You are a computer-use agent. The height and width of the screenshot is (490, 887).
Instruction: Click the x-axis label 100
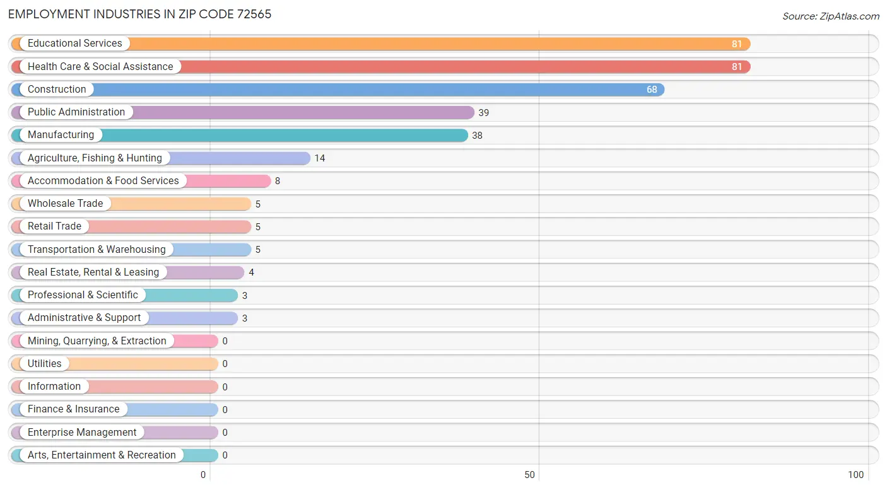856,475
